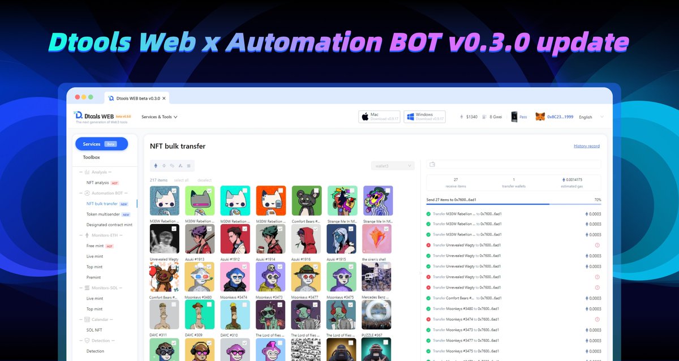Click the Dtools WEB logo
This screenshot has width=679, height=361.
[x=103, y=117]
